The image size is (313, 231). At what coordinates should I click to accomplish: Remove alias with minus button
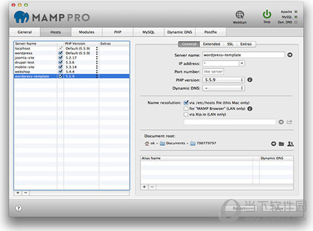pyautogui.click(x=152, y=187)
